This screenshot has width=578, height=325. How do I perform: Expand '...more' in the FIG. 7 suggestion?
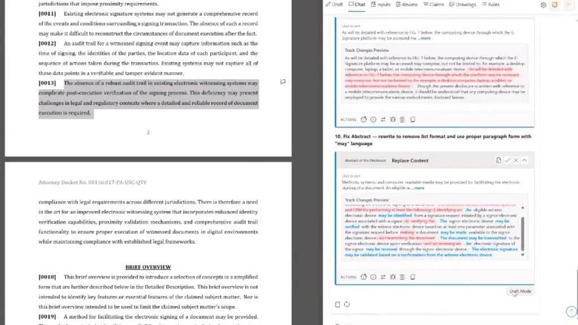pos(424,38)
